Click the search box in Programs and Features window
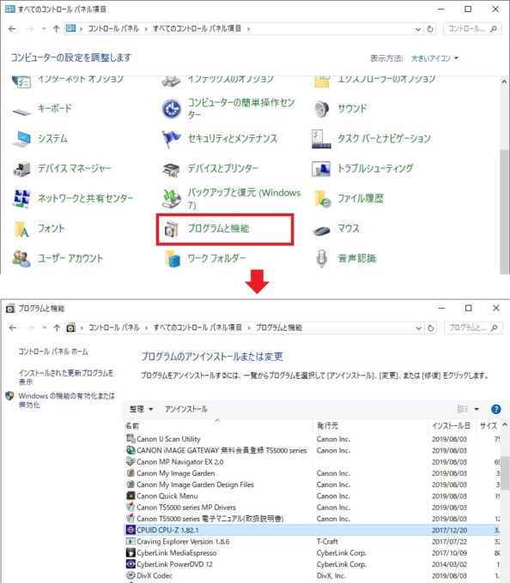Viewport: 510px width, 583px height. tap(473, 328)
